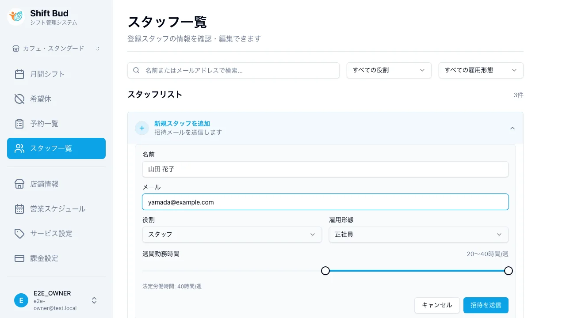
Task: Collapse the 新規スタッフを追加 form with the chevron
Action: [x=512, y=128]
